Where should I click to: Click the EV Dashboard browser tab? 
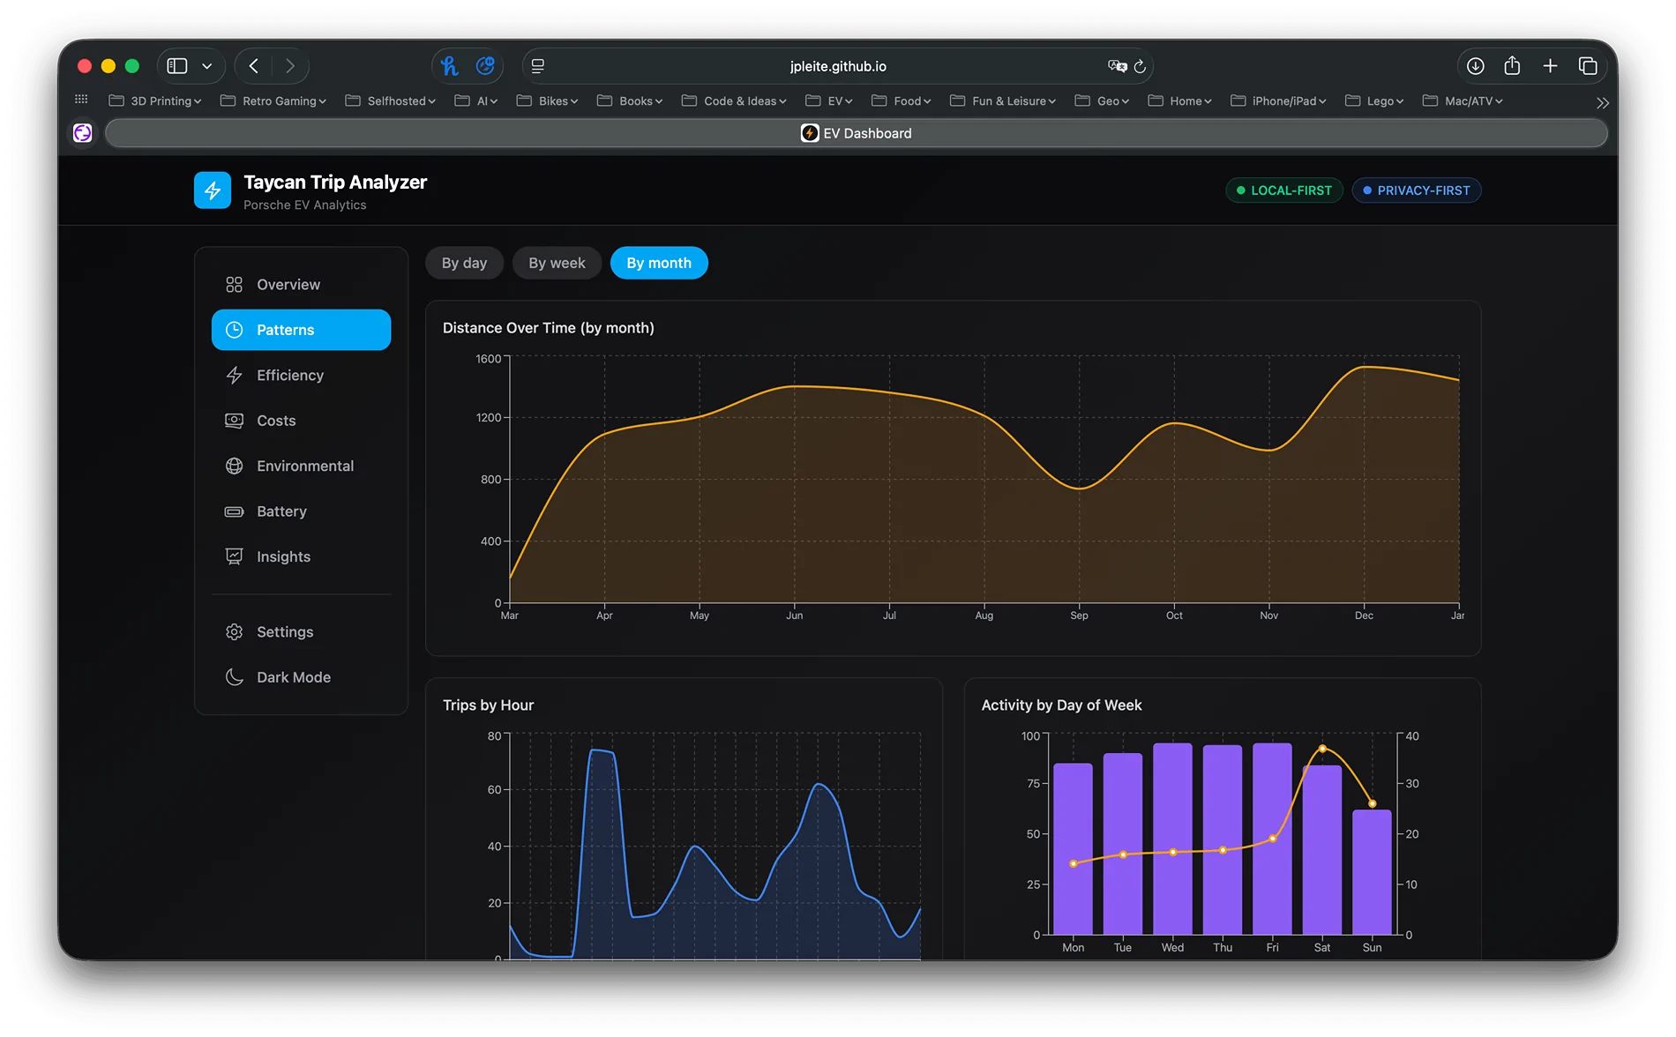(x=856, y=132)
